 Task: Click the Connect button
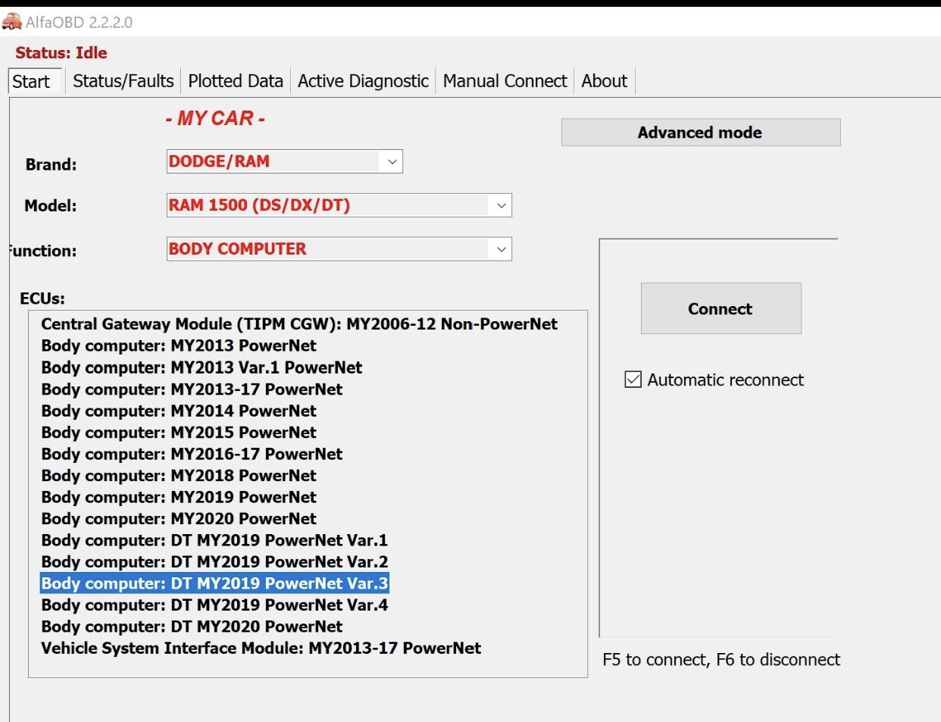[721, 308]
